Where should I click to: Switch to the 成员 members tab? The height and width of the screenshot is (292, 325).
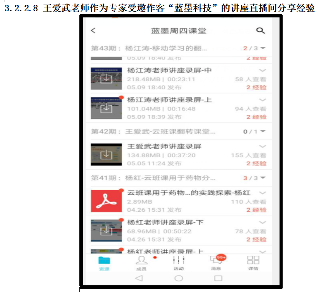coord(141,263)
